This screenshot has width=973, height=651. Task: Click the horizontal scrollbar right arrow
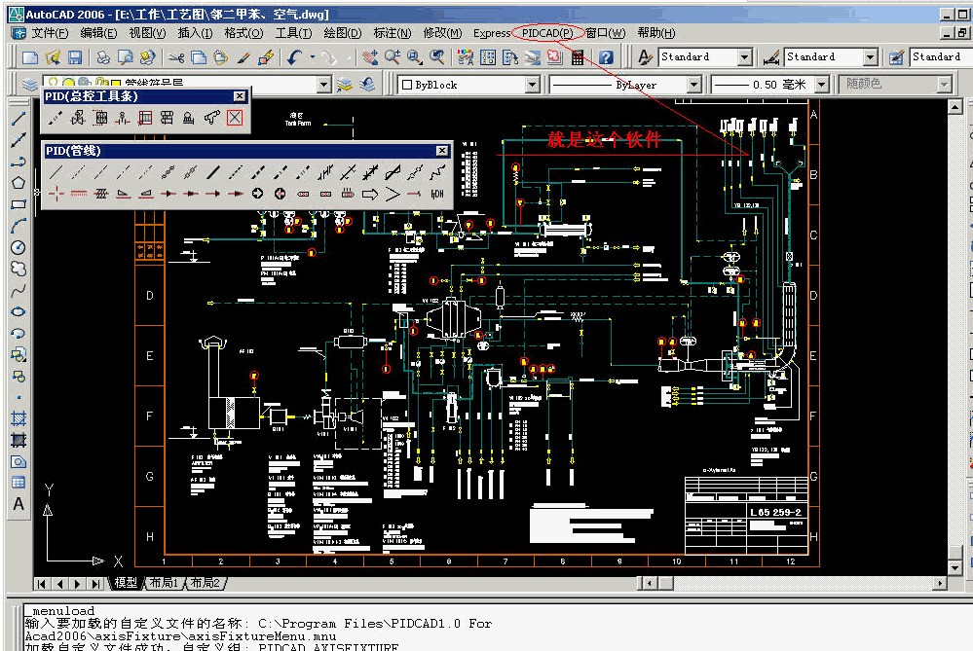pos(940,584)
